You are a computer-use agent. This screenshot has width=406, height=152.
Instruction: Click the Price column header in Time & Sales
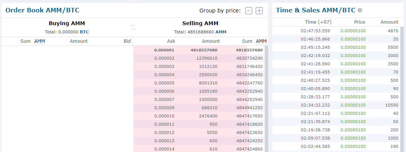[360, 22]
